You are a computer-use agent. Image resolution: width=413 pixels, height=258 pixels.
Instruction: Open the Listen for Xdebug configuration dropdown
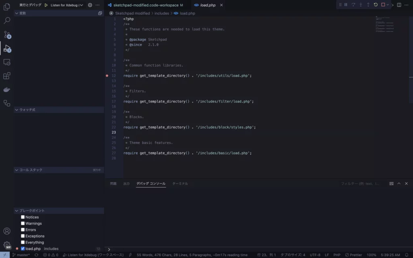click(67, 5)
